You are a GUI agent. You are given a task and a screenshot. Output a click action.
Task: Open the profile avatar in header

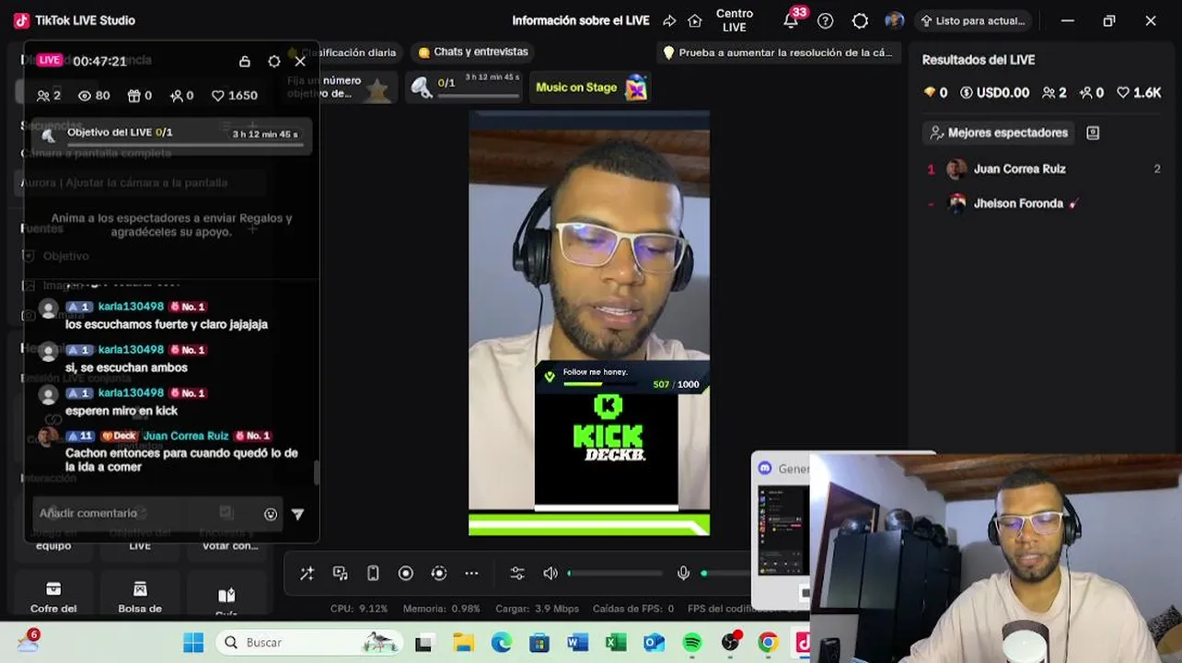(894, 20)
